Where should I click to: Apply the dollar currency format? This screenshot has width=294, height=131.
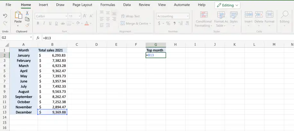coord(159,23)
